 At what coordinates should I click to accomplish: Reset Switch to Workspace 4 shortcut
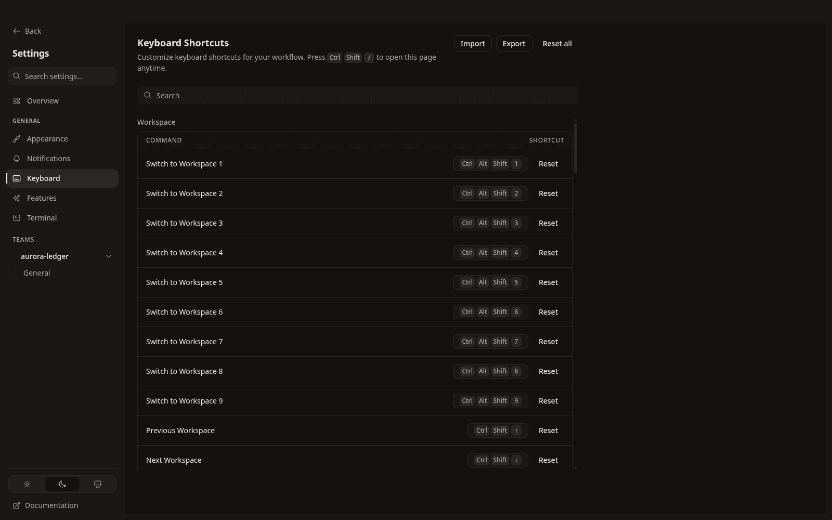[x=548, y=253]
